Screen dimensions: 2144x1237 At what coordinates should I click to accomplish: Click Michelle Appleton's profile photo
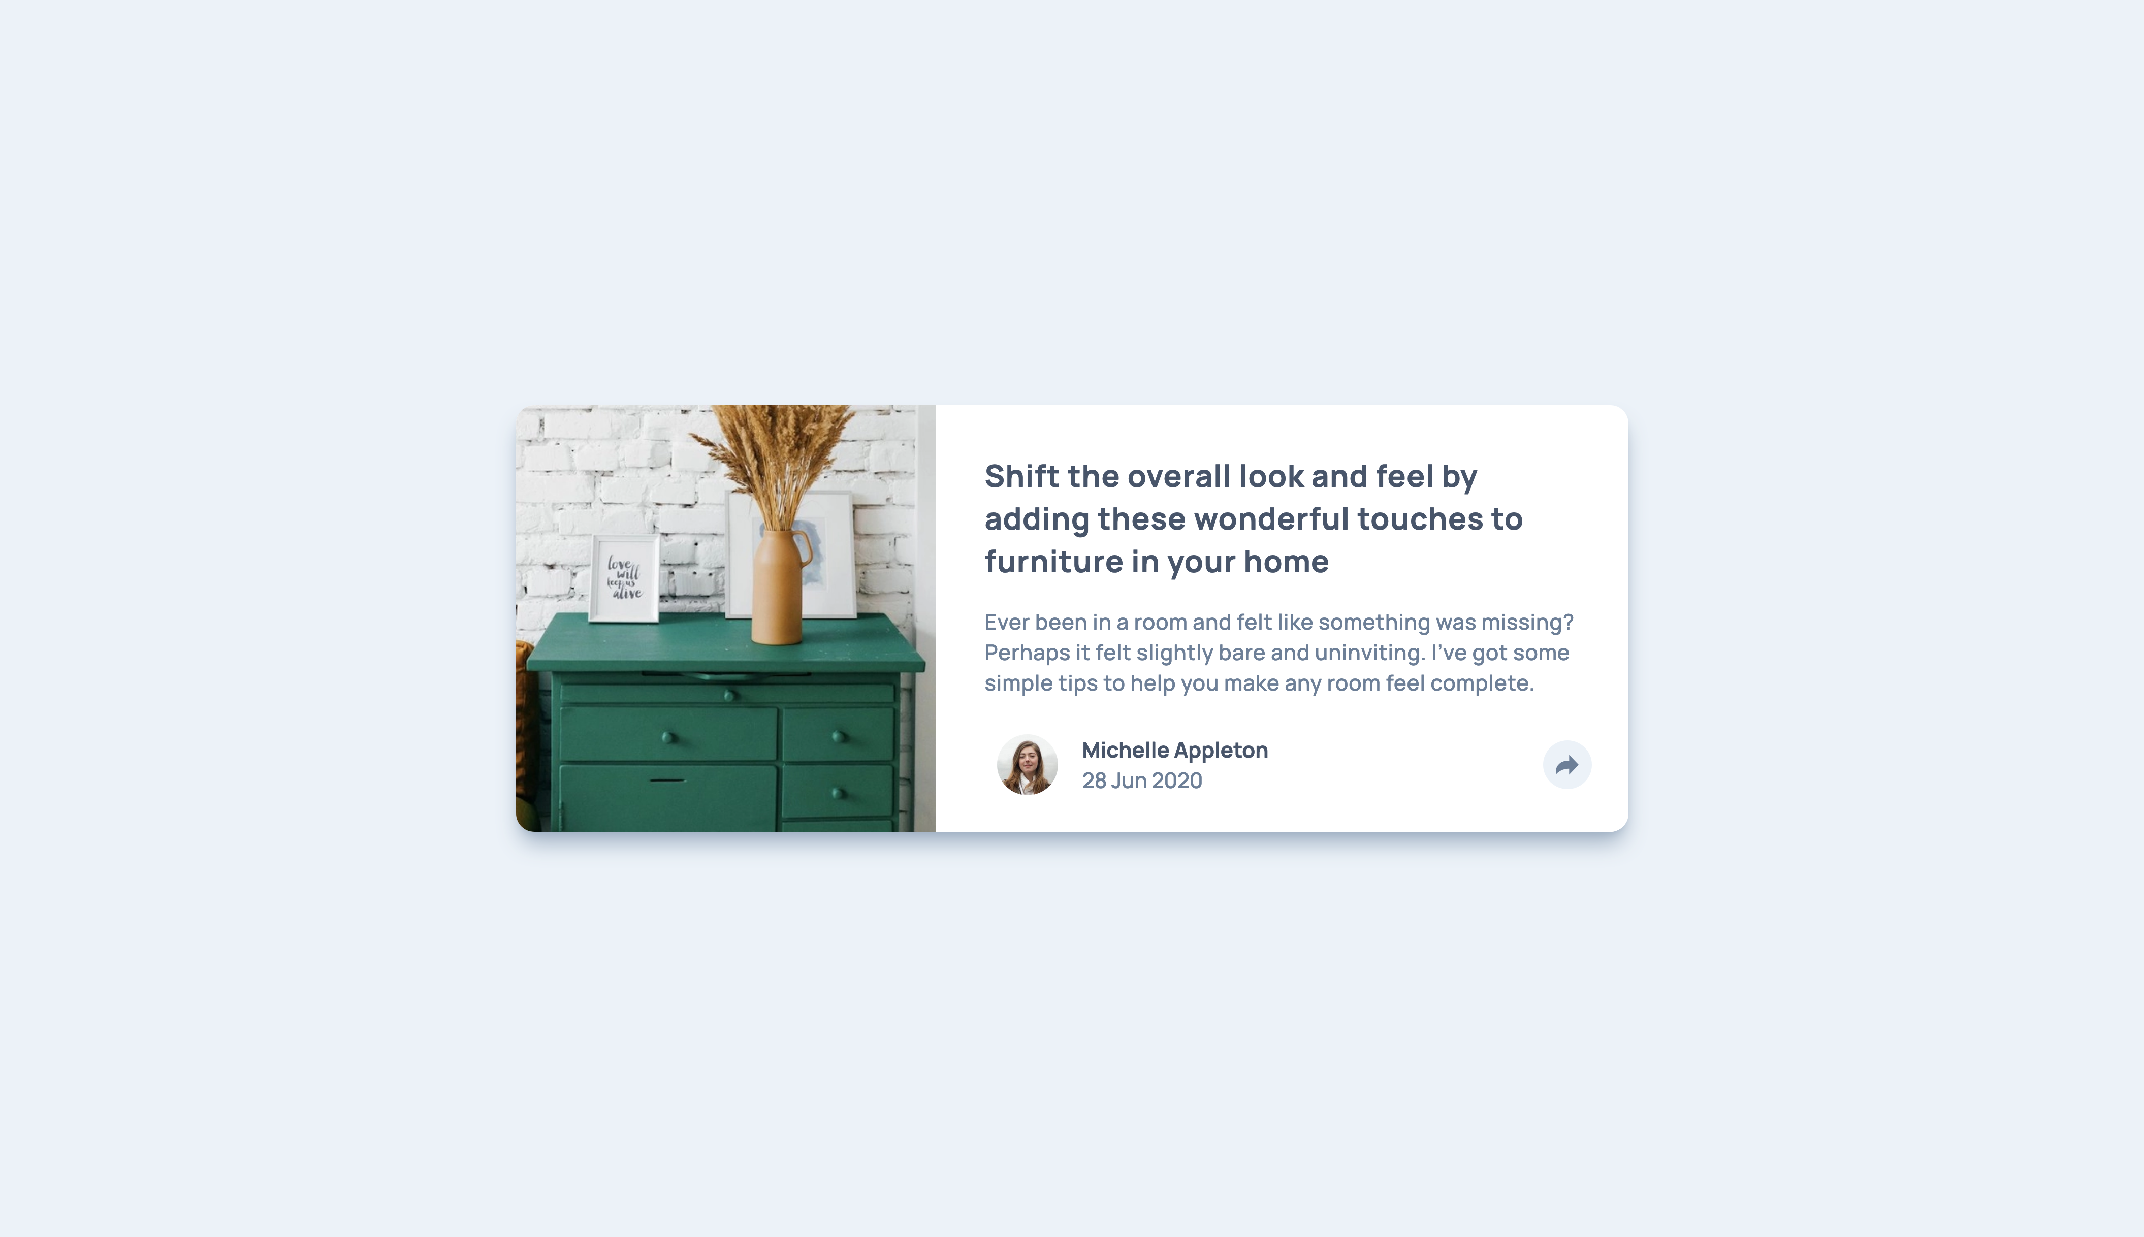click(1027, 764)
